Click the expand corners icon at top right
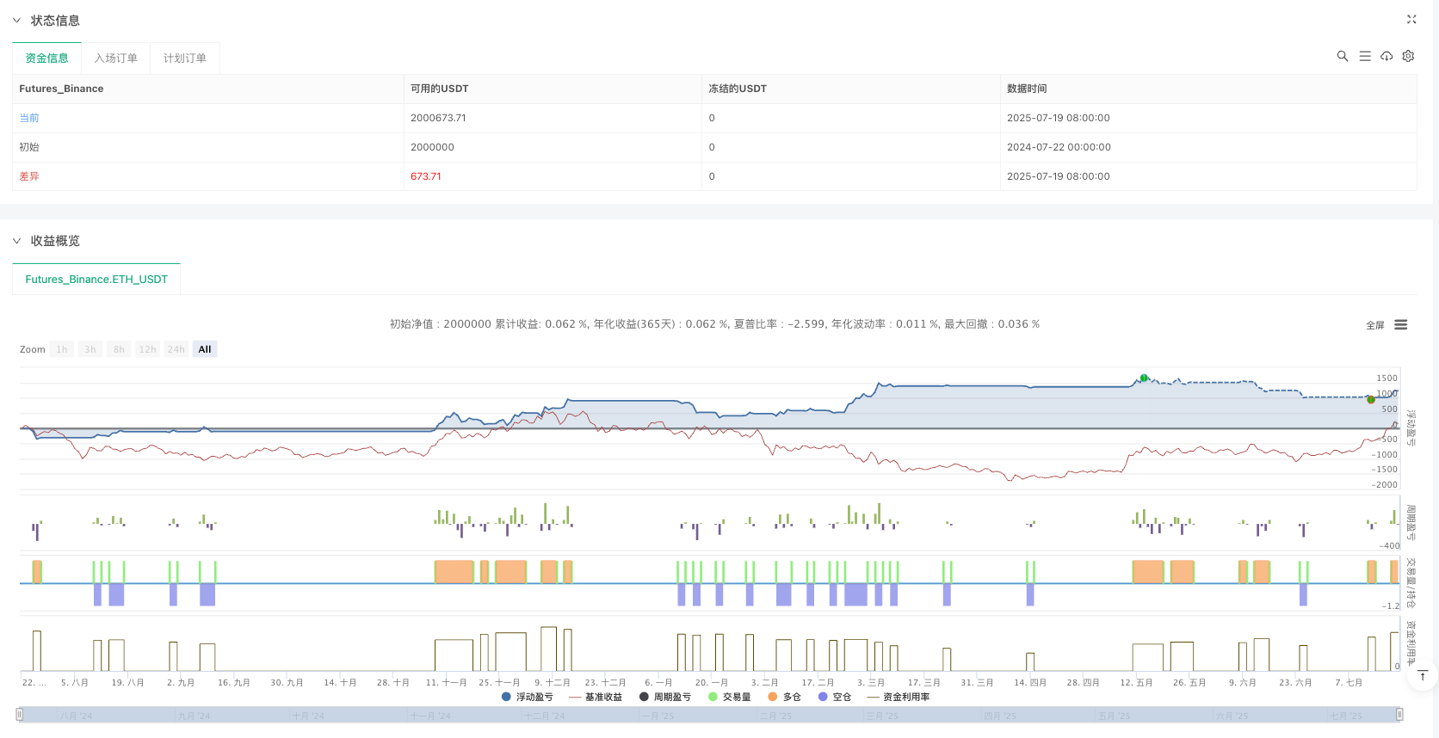This screenshot has height=738, width=1439. pos(1411,19)
